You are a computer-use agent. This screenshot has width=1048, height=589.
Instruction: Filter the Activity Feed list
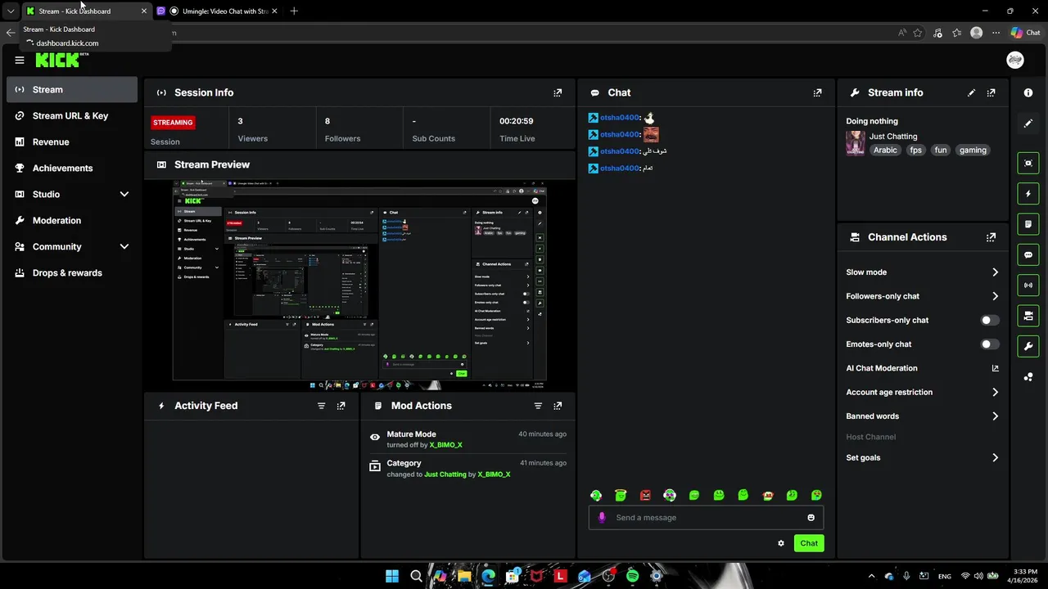click(321, 406)
